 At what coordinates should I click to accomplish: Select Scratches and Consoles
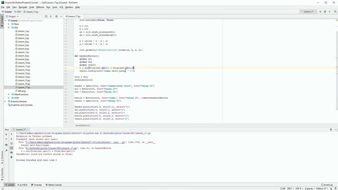[x=20, y=105]
